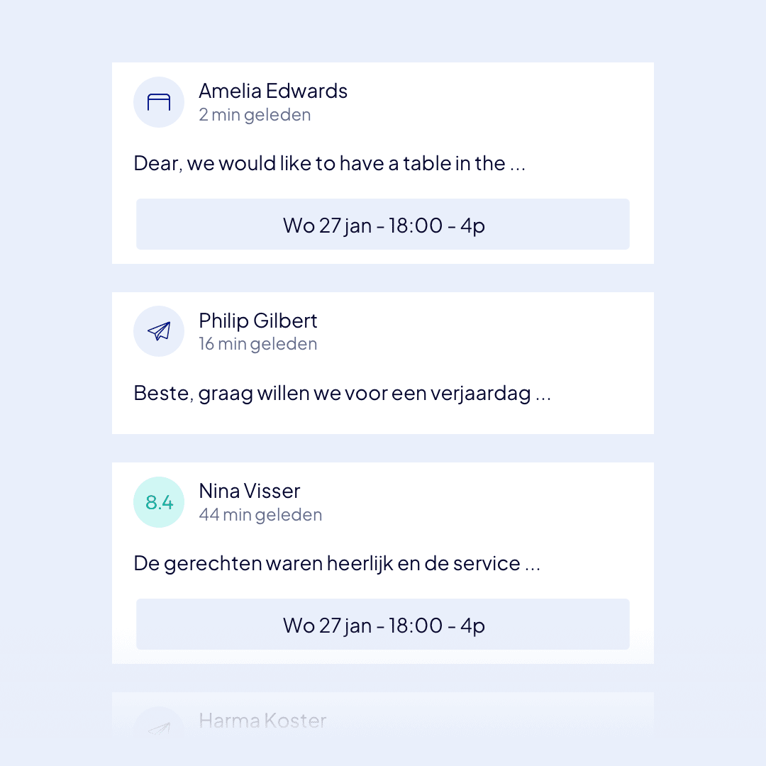This screenshot has height=766, width=766.
Task: Click the 8.4 rating badge
Action: [159, 502]
